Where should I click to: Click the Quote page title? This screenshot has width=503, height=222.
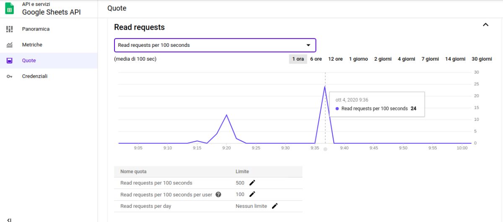117,8
